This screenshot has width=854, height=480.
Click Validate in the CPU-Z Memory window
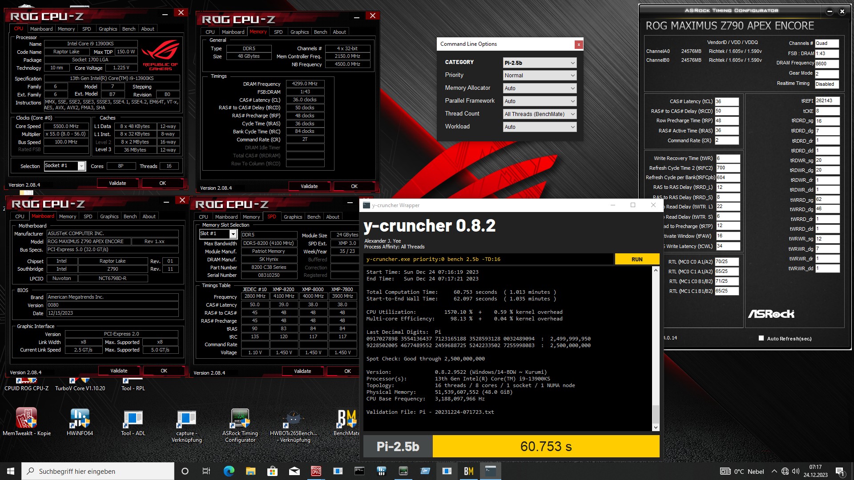click(x=309, y=186)
